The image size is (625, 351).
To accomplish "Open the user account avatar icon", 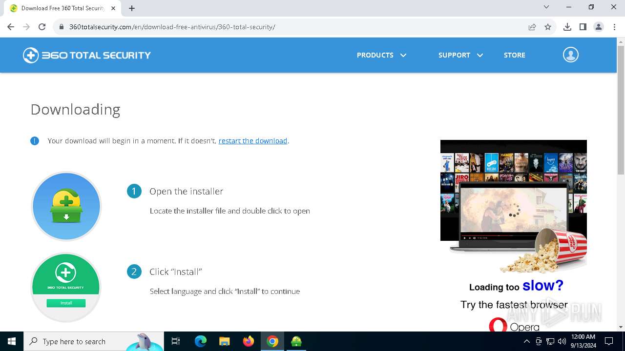I will [x=570, y=55].
